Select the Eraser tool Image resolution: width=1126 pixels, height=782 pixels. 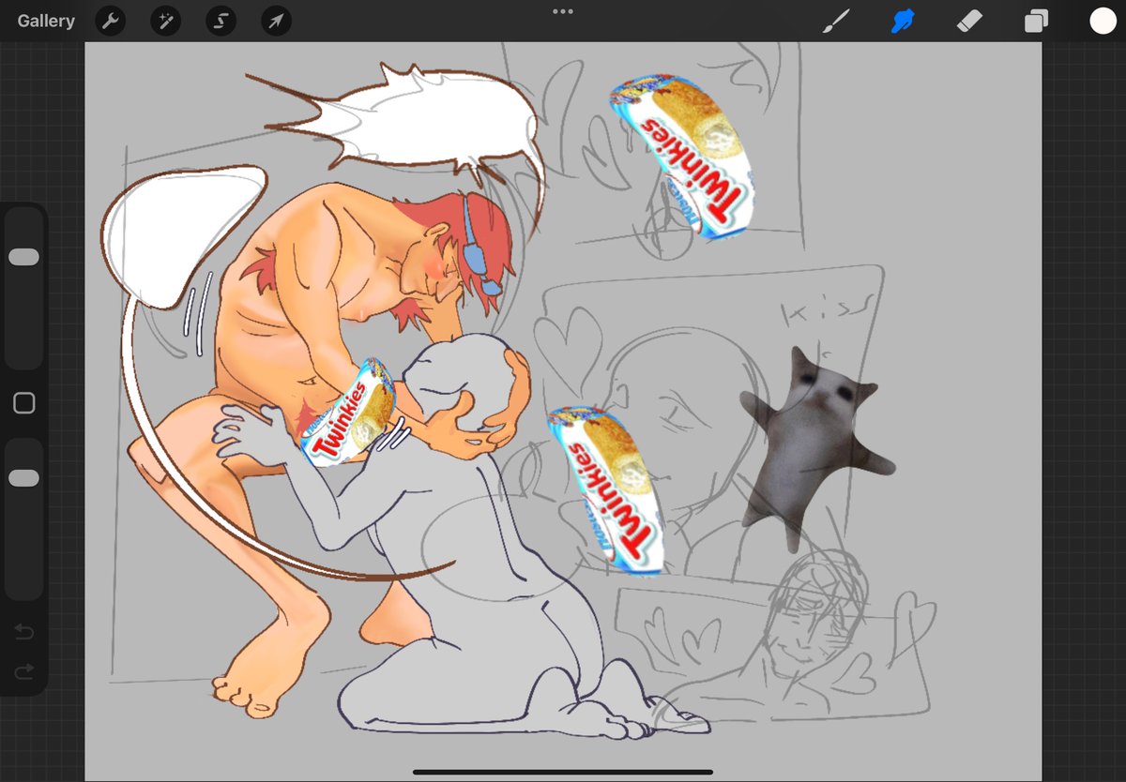(x=969, y=21)
